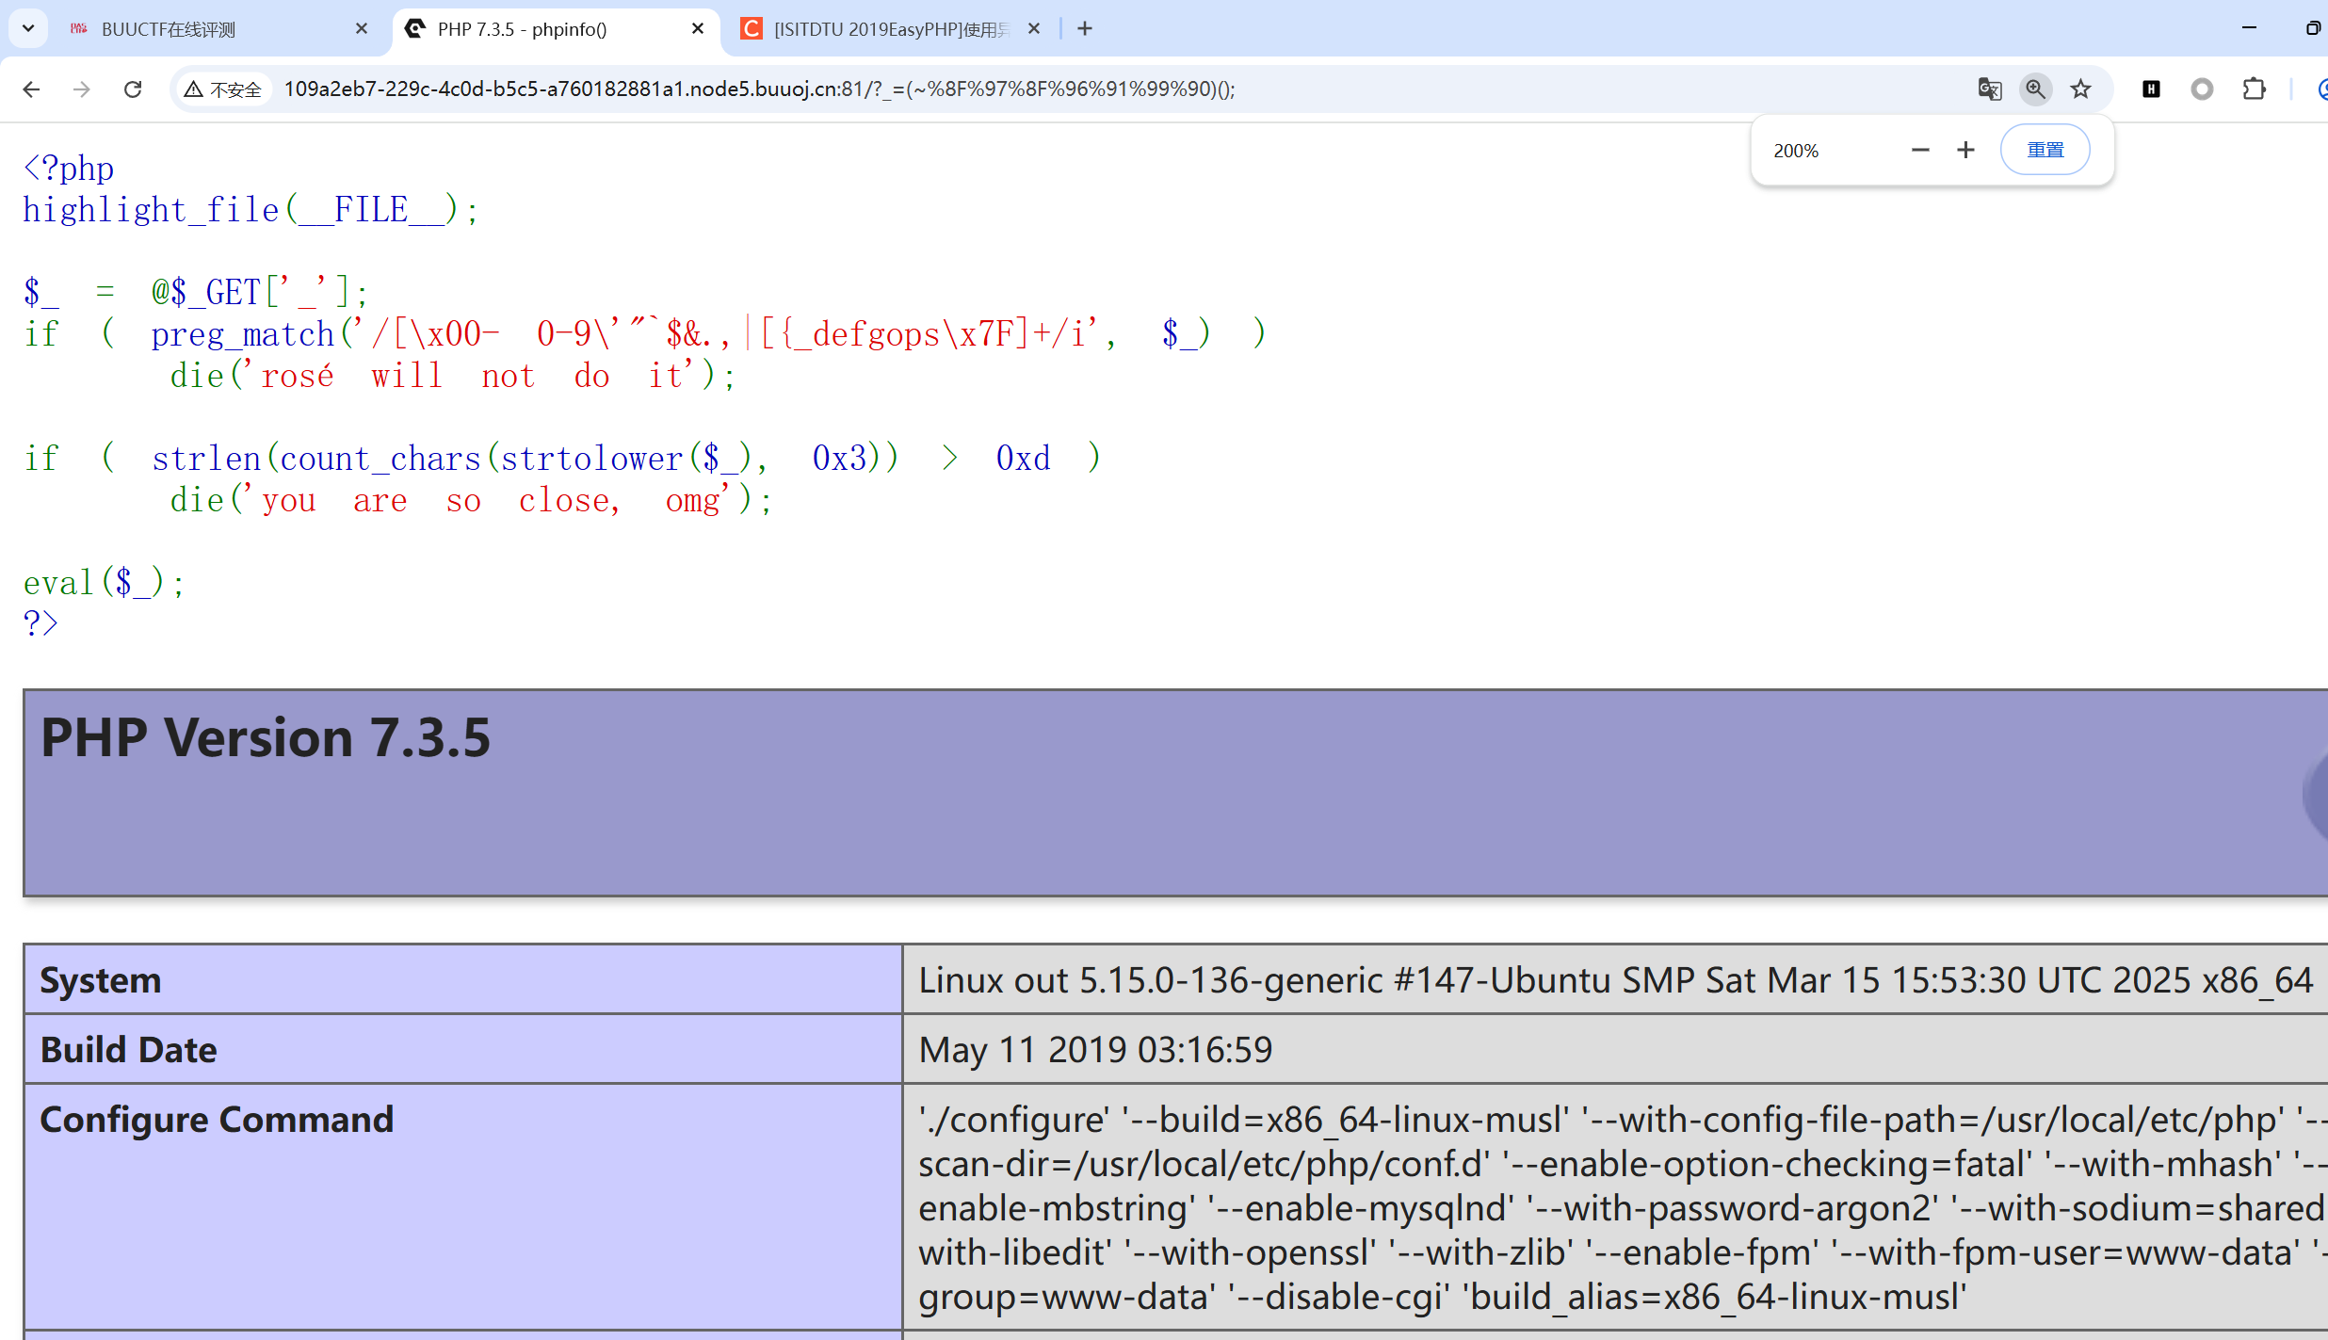Image resolution: width=2328 pixels, height=1340 pixels.
Task: Click the black square extension icon
Action: pyautogui.click(x=2151, y=89)
